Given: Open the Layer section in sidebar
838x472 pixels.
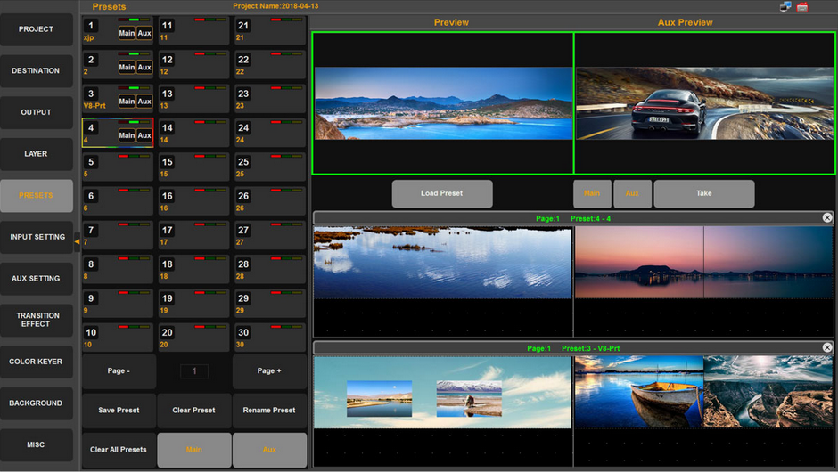Looking at the screenshot, I should [x=37, y=154].
